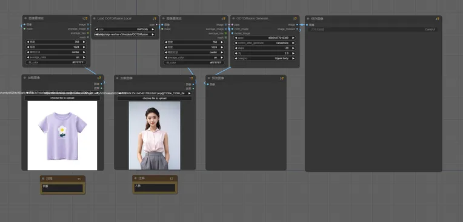Collapse the 注释 note labeled 衣服
Screen dimensions: 463x222
pos(44,179)
